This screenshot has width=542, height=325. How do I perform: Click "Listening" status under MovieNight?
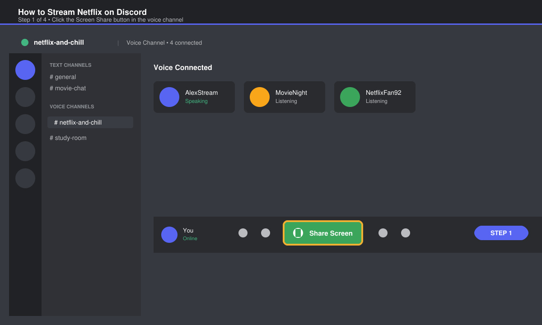click(x=286, y=101)
